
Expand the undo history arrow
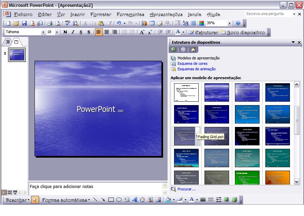point(124,24)
